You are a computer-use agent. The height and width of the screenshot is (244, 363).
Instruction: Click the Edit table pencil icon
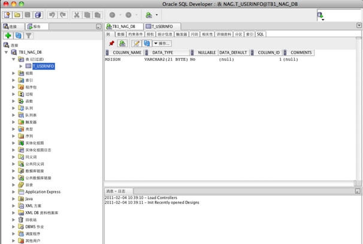136,43
